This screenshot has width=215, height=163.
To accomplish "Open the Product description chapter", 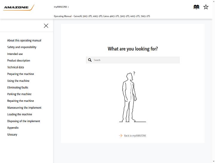I will [19, 61].
